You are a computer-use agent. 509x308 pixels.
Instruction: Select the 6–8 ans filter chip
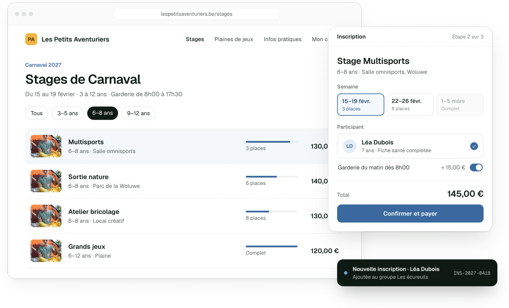(103, 113)
